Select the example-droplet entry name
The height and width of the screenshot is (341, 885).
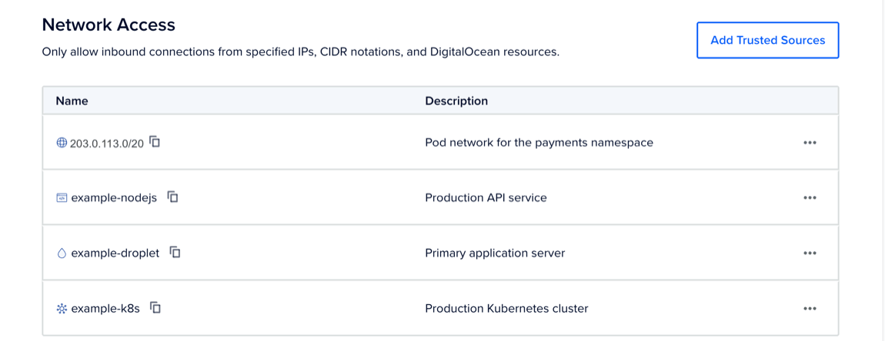point(115,253)
